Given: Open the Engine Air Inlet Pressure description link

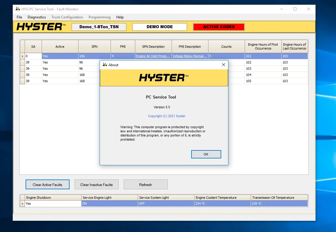Looking at the screenshot, I should [153, 56].
